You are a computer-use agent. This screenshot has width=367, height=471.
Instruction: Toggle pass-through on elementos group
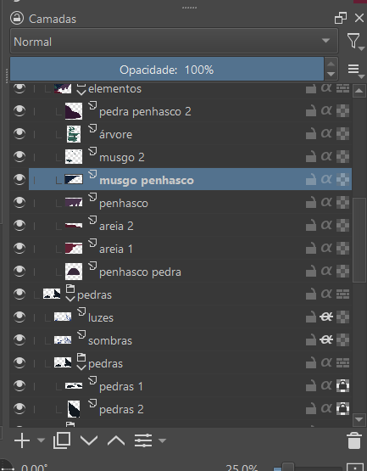pos(342,88)
